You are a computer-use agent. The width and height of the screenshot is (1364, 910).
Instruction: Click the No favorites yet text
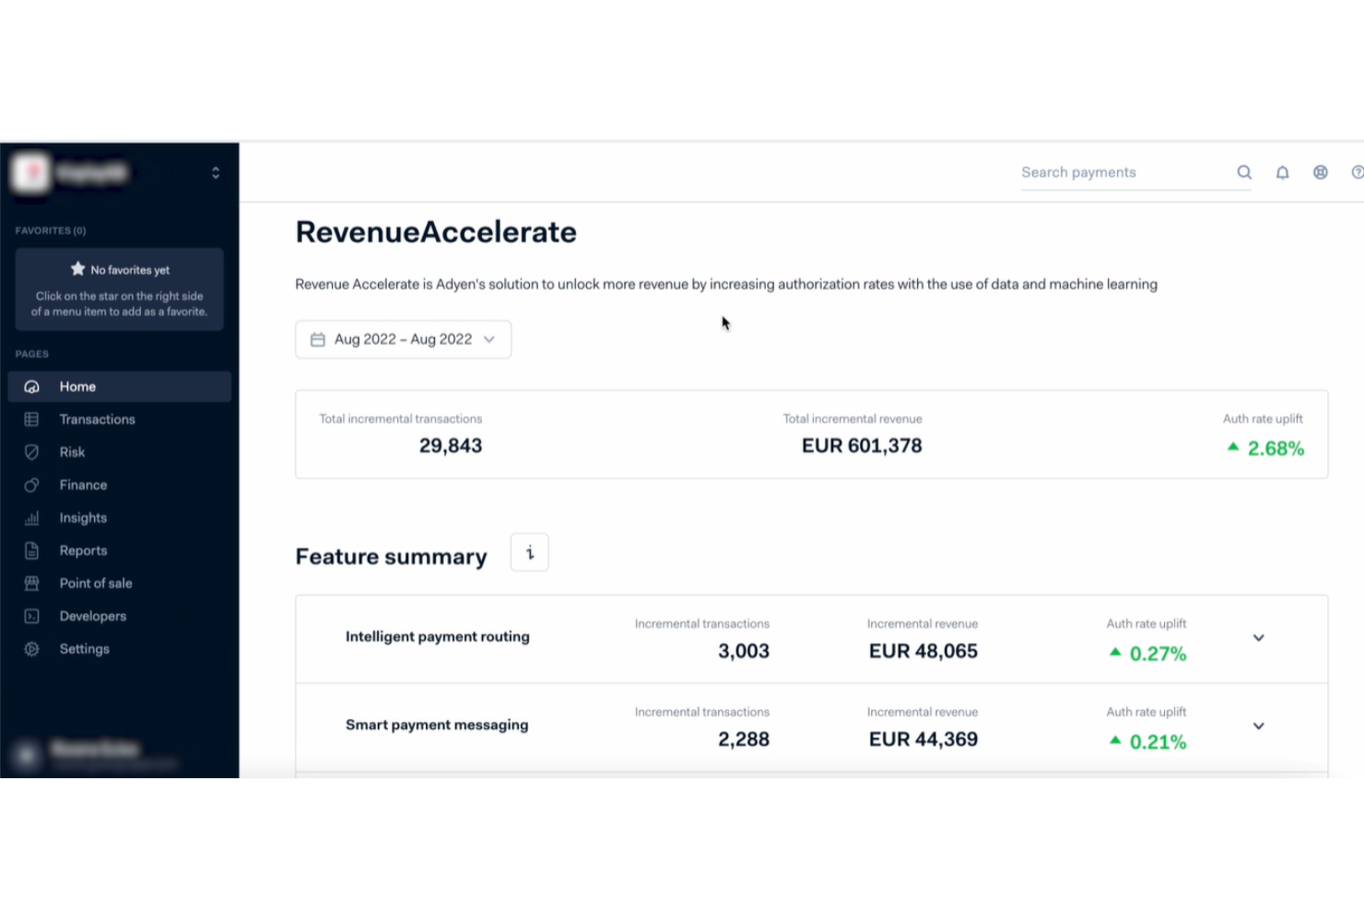pyautogui.click(x=130, y=270)
